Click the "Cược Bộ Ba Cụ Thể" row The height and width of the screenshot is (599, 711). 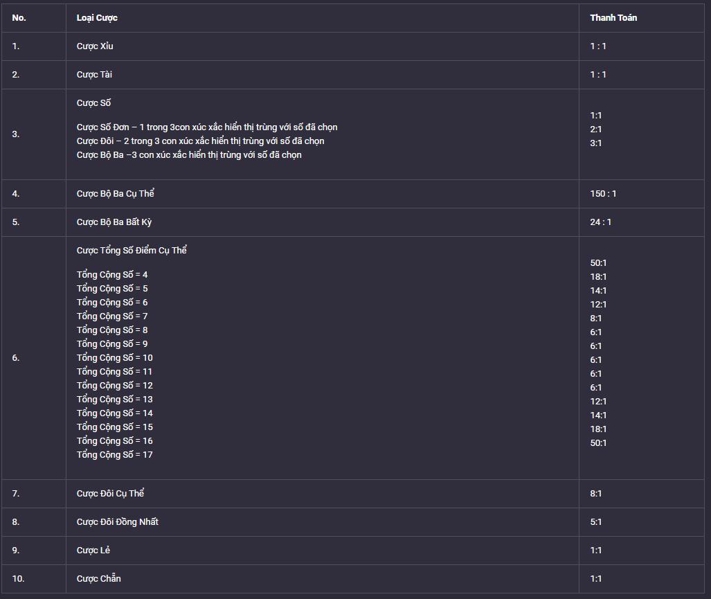pos(353,194)
